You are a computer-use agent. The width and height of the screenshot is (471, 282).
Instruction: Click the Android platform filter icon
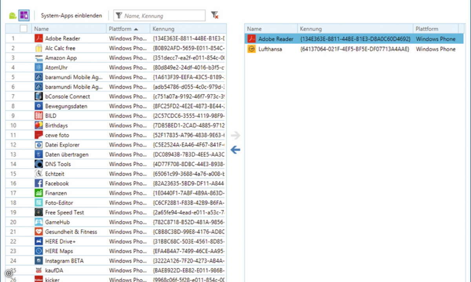click(x=13, y=16)
